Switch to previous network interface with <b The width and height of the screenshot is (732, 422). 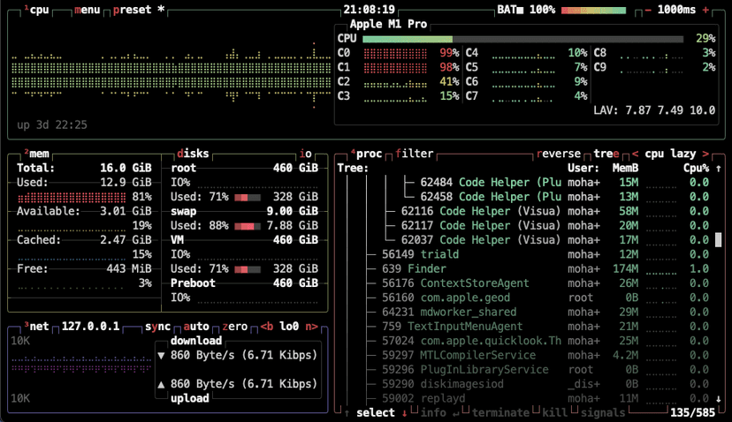(x=265, y=326)
